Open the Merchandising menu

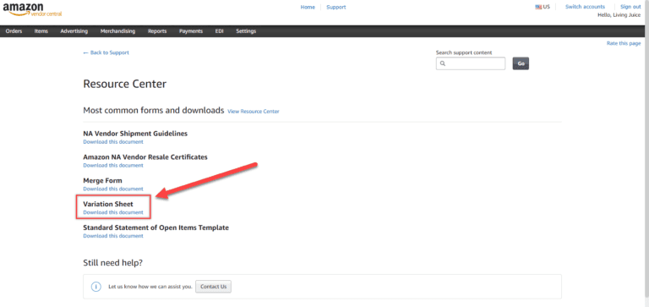tap(117, 31)
